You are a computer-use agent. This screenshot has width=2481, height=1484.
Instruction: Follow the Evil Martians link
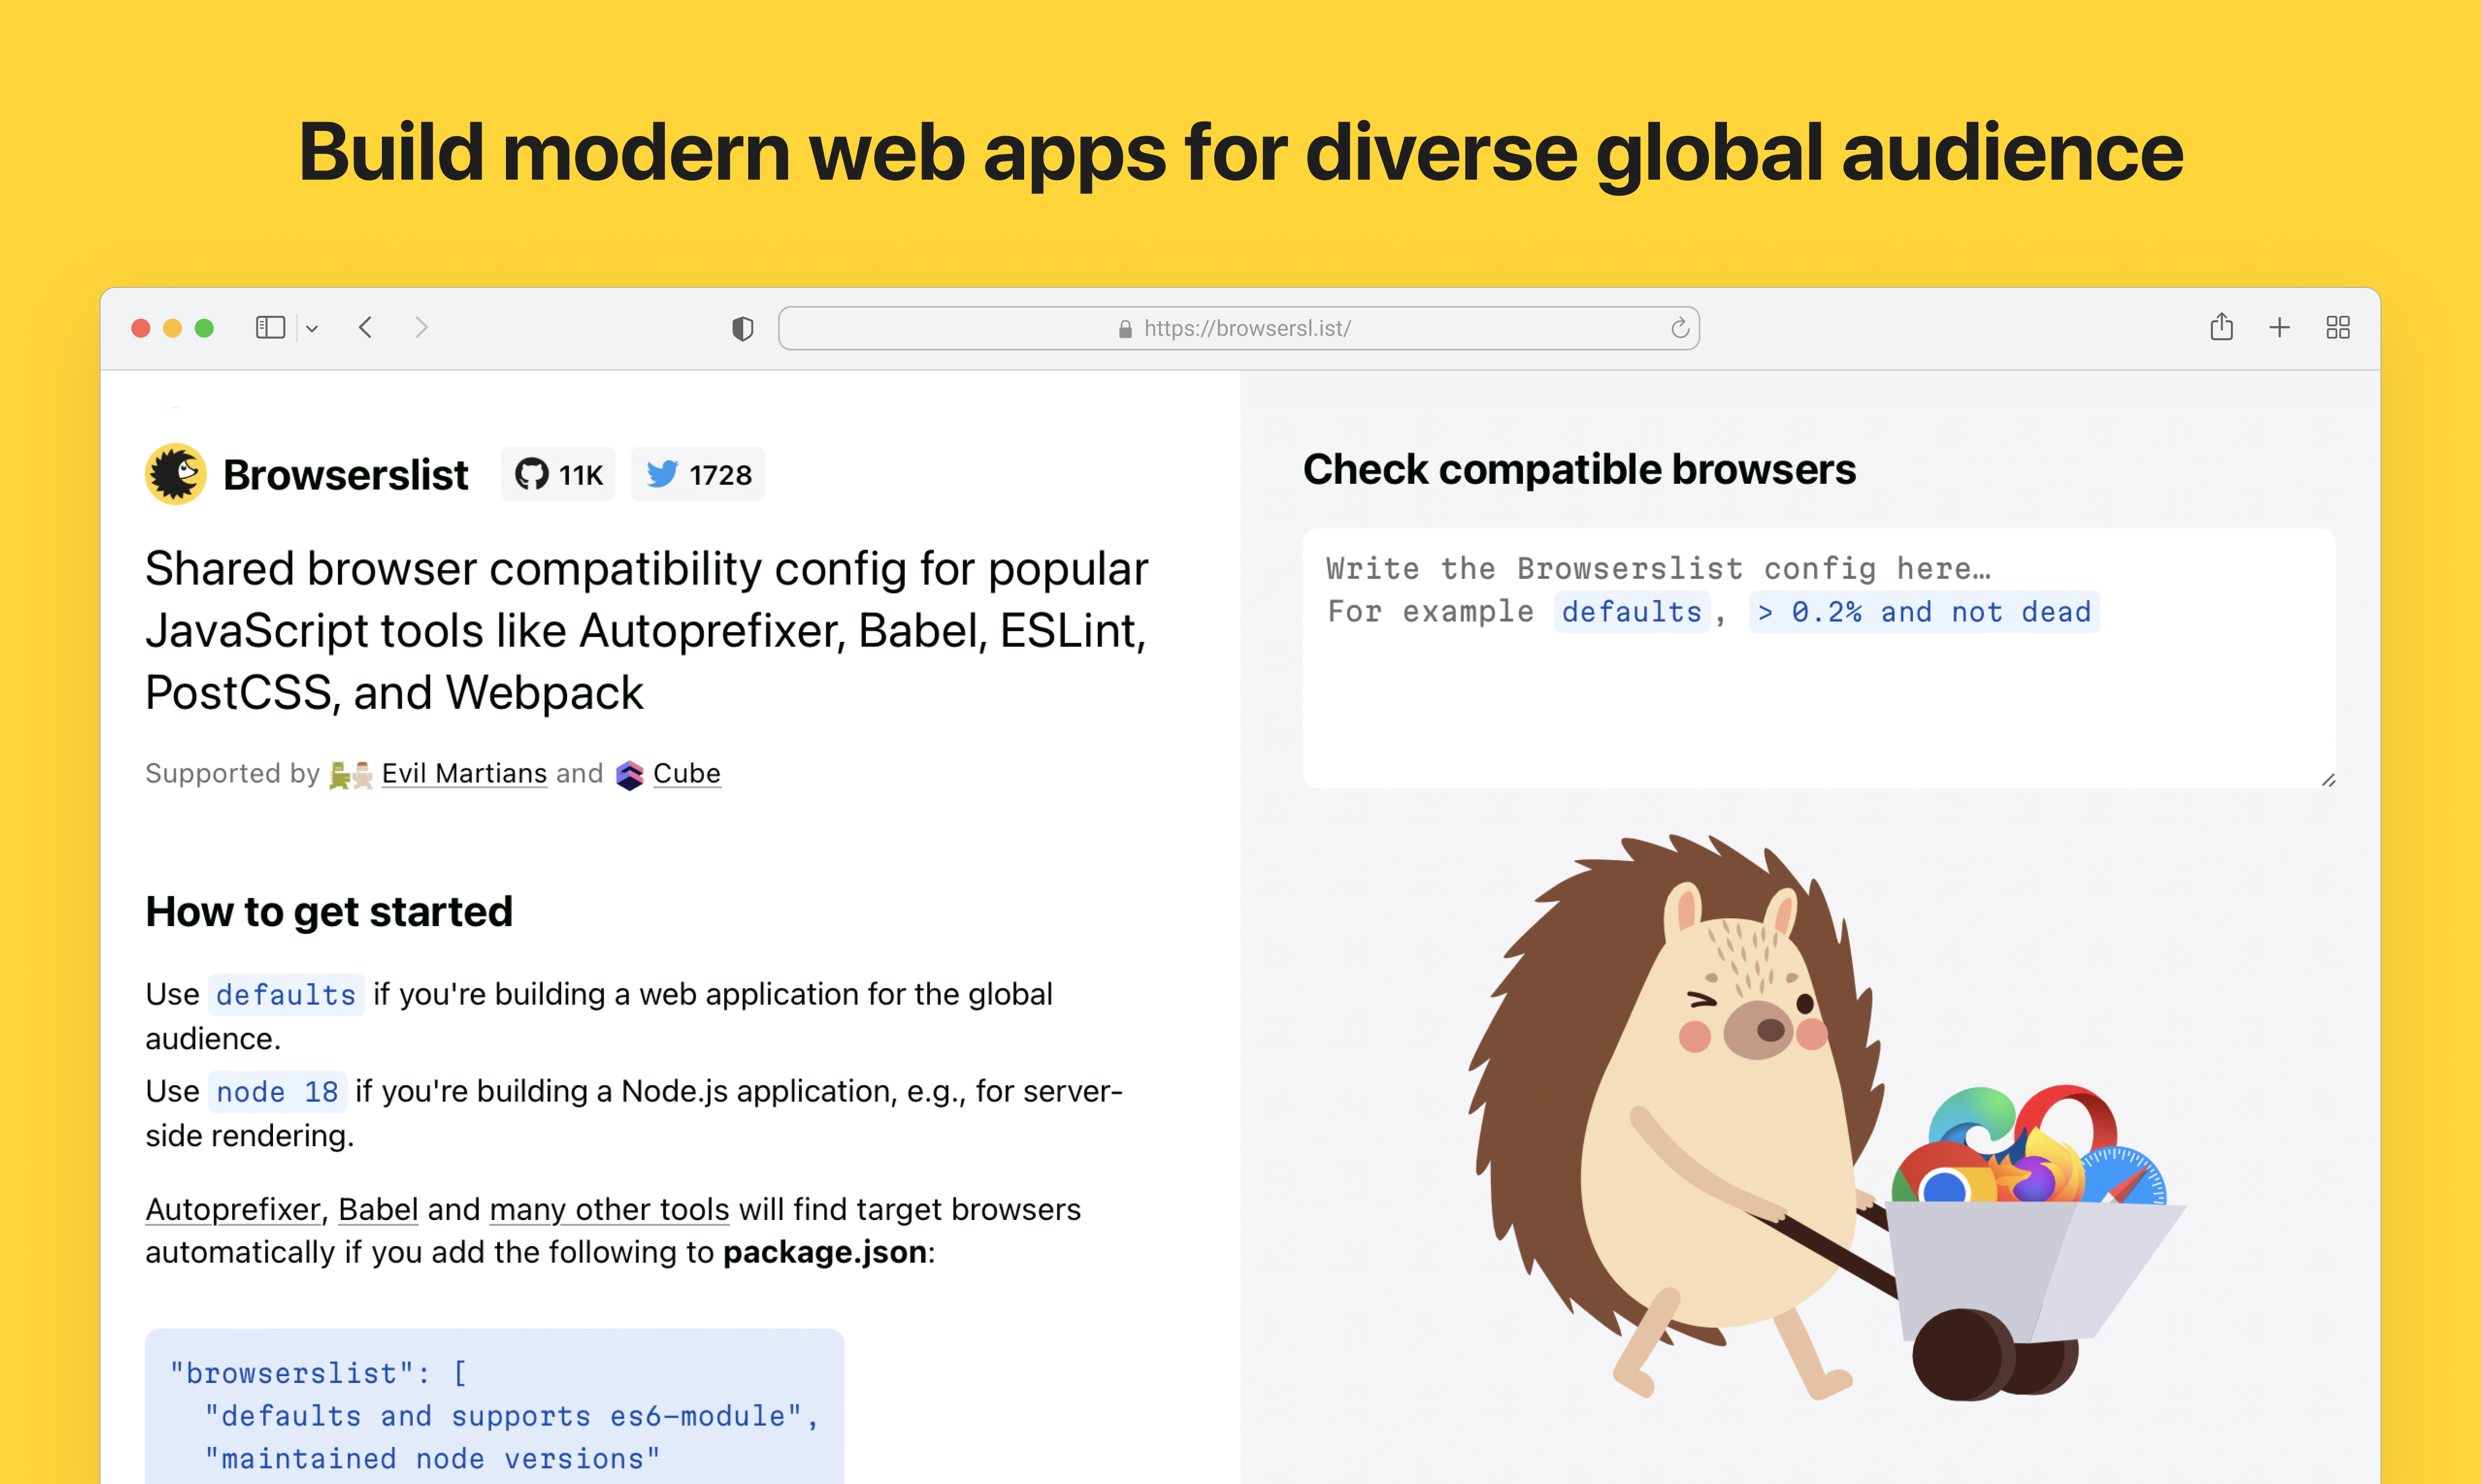[x=464, y=773]
